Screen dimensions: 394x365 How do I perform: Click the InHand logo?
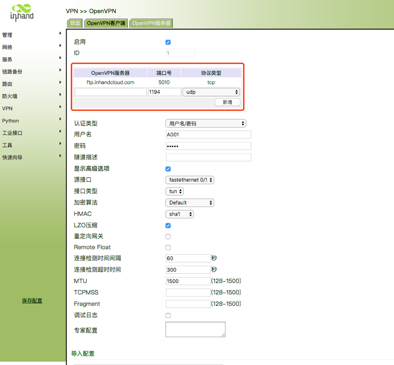[x=22, y=12]
